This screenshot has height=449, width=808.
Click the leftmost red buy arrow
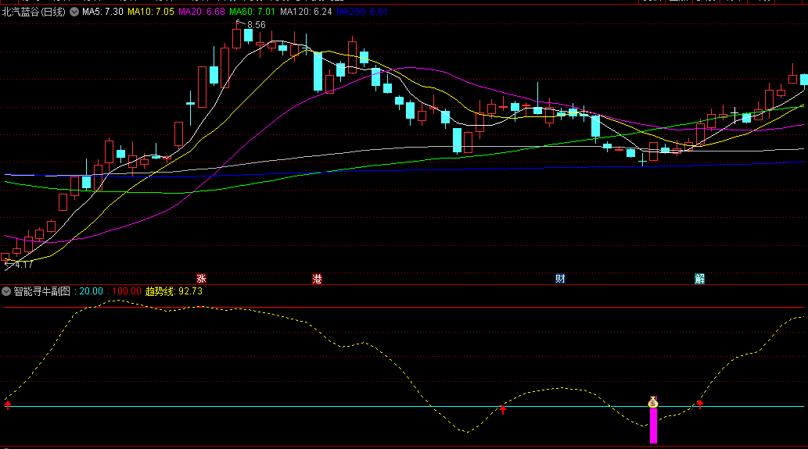coord(8,404)
